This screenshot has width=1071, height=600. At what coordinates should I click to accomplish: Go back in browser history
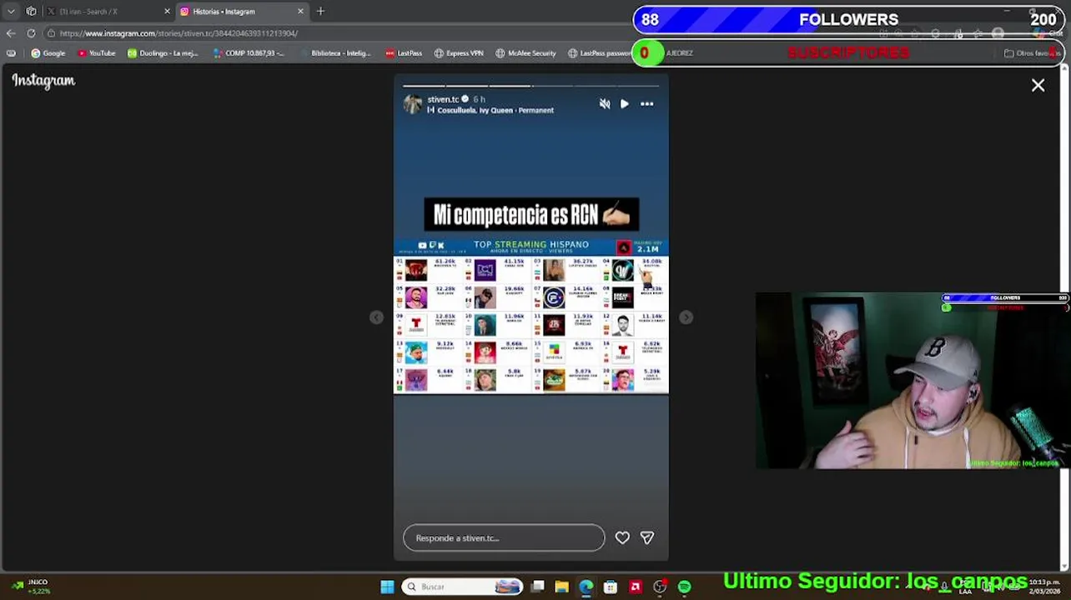(11, 33)
